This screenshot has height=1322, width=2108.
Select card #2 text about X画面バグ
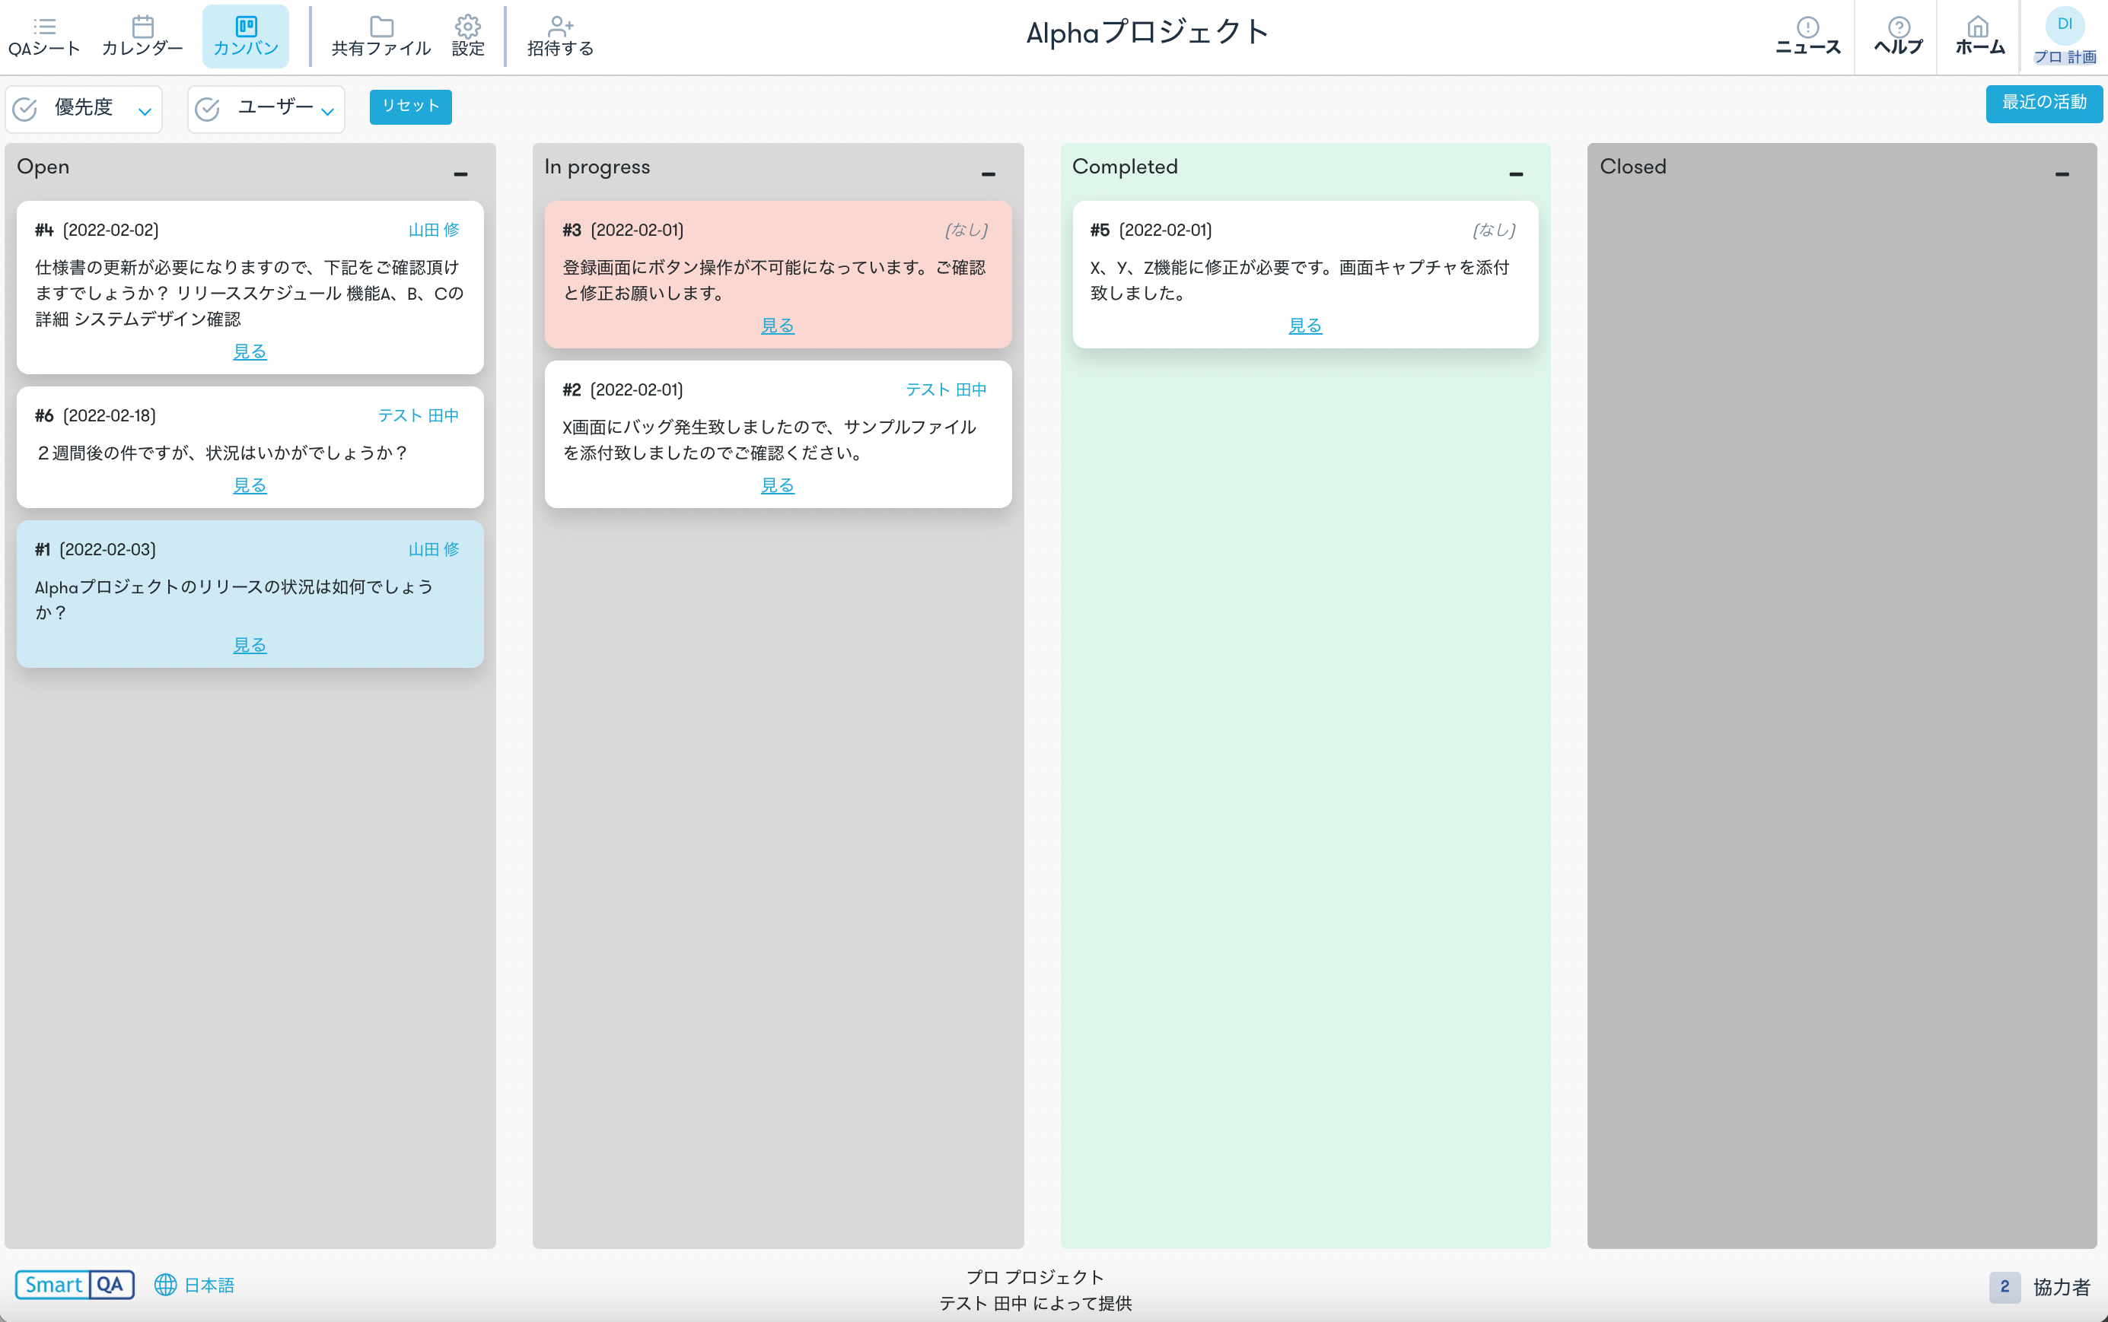769,440
